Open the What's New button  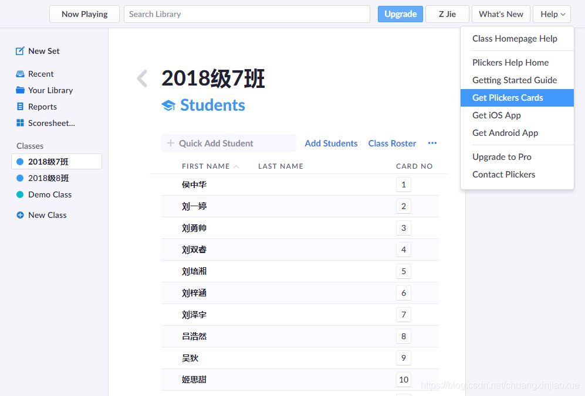pos(501,14)
